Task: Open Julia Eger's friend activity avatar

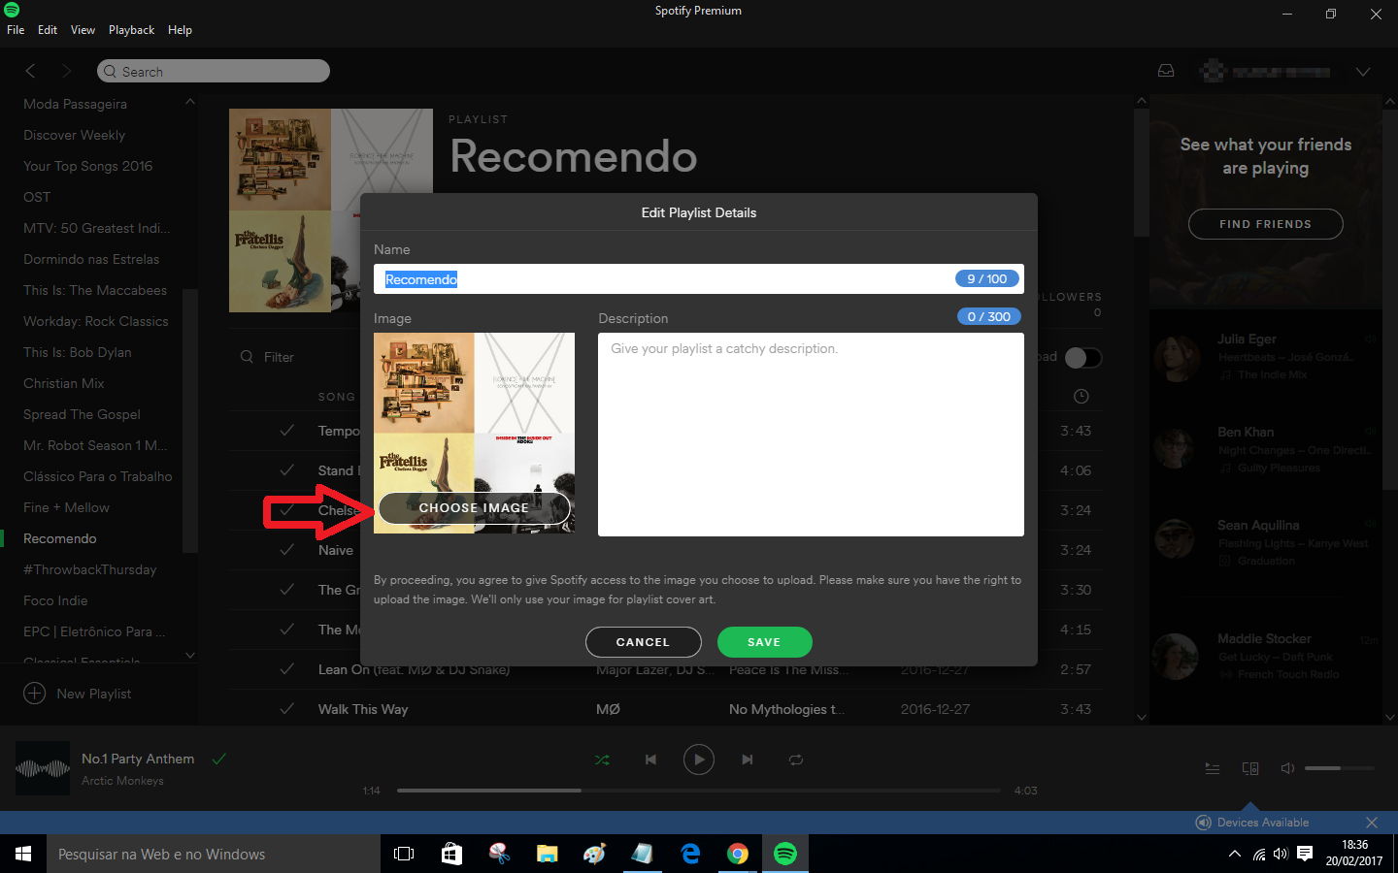Action: (1176, 357)
